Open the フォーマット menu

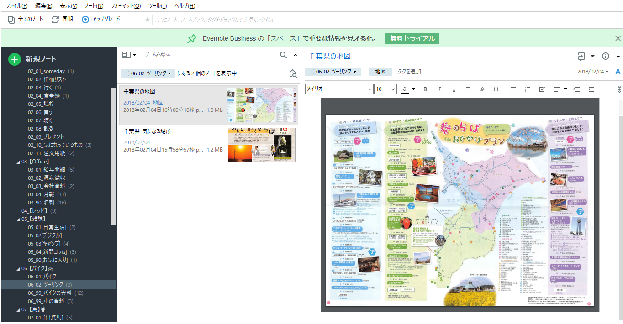(x=125, y=6)
